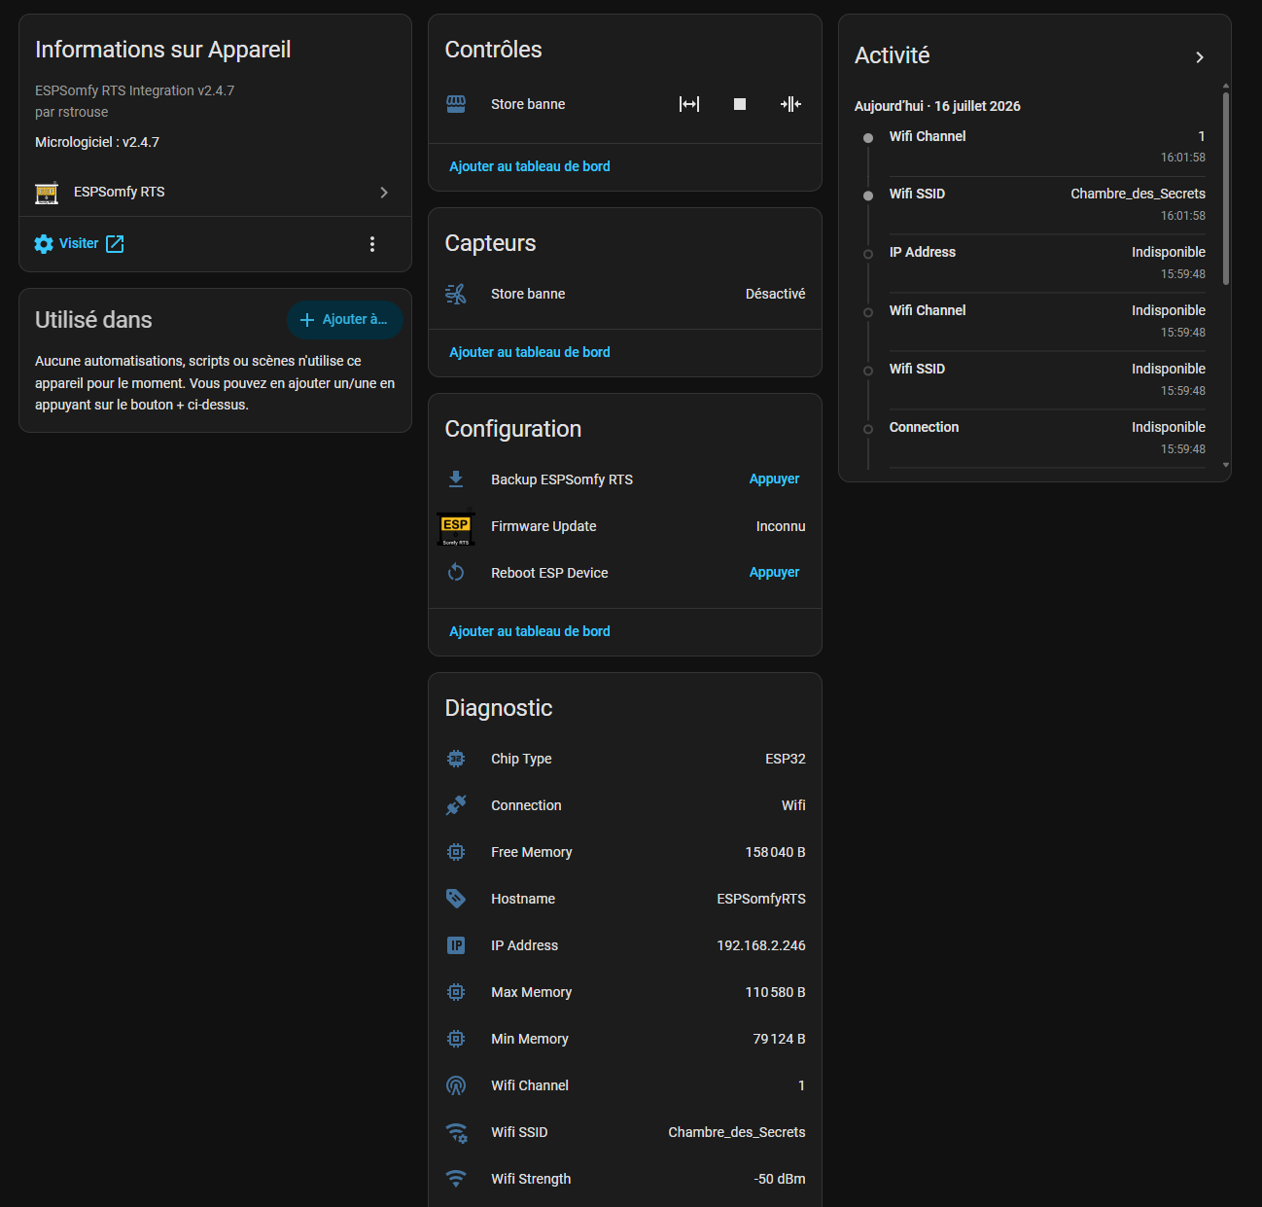Click the Connection Indisponible activity entry

[1047, 439]
